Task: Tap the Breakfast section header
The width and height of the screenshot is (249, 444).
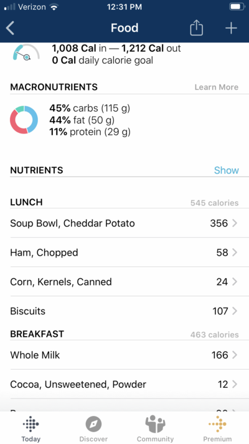Action: (x=37, y=334)
